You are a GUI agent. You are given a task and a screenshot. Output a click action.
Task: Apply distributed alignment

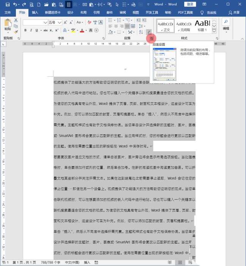tap(133, 26)
